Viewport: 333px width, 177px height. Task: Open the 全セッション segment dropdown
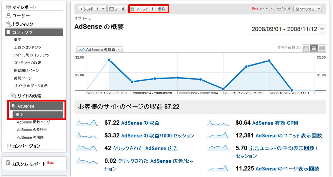(x=308, y=9)
